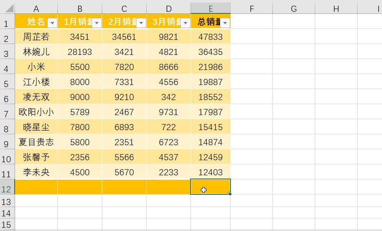Click cell containing 周芷若
The image size is (382, 231).
[x=36, y=37]
